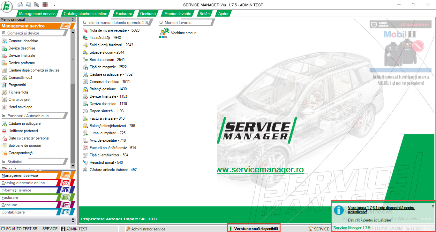Click the magnifier search icon in top toolbar
The image size is (436, 232).
click(x=28, y=5)
